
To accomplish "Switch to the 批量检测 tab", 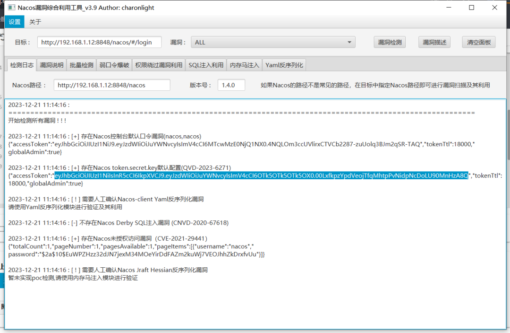I will (x=81, y=65).
